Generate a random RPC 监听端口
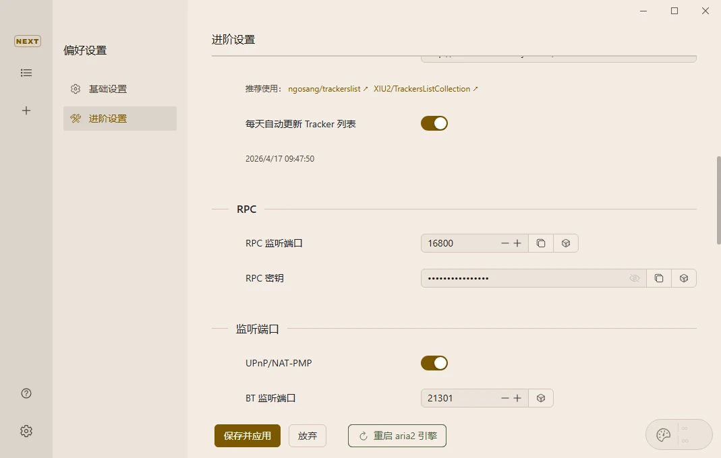This screenshot has height=458, width=721. 565,243
